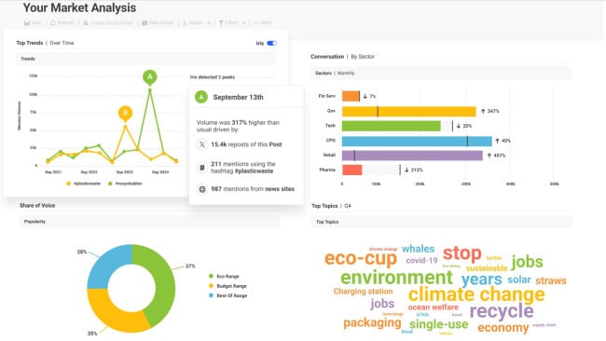Click the hashtag icon in peak popup
Image resolution: width=606 pixels, height=341 pixels.
click(201, 167)
